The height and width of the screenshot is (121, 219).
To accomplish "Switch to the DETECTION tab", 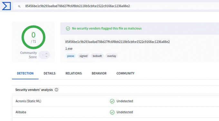I will tap(25, 73).
